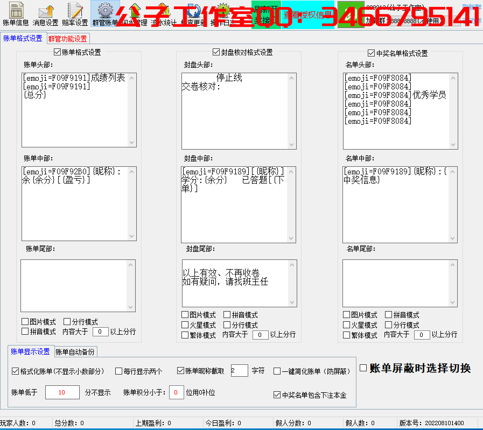The width and height of the screenshot is (483, 430).
Task: Open the 回水管理 toolbar icon
Action: pos(134,14)
